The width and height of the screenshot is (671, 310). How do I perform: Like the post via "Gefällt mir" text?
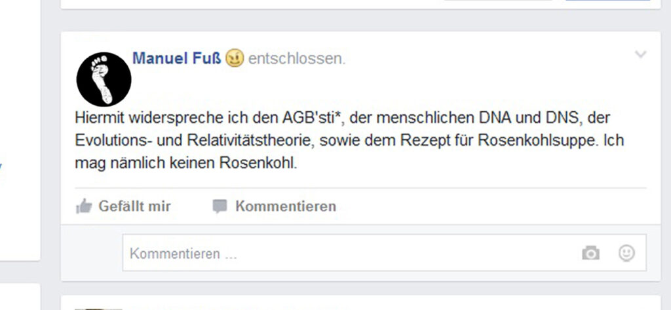point(134,206)
